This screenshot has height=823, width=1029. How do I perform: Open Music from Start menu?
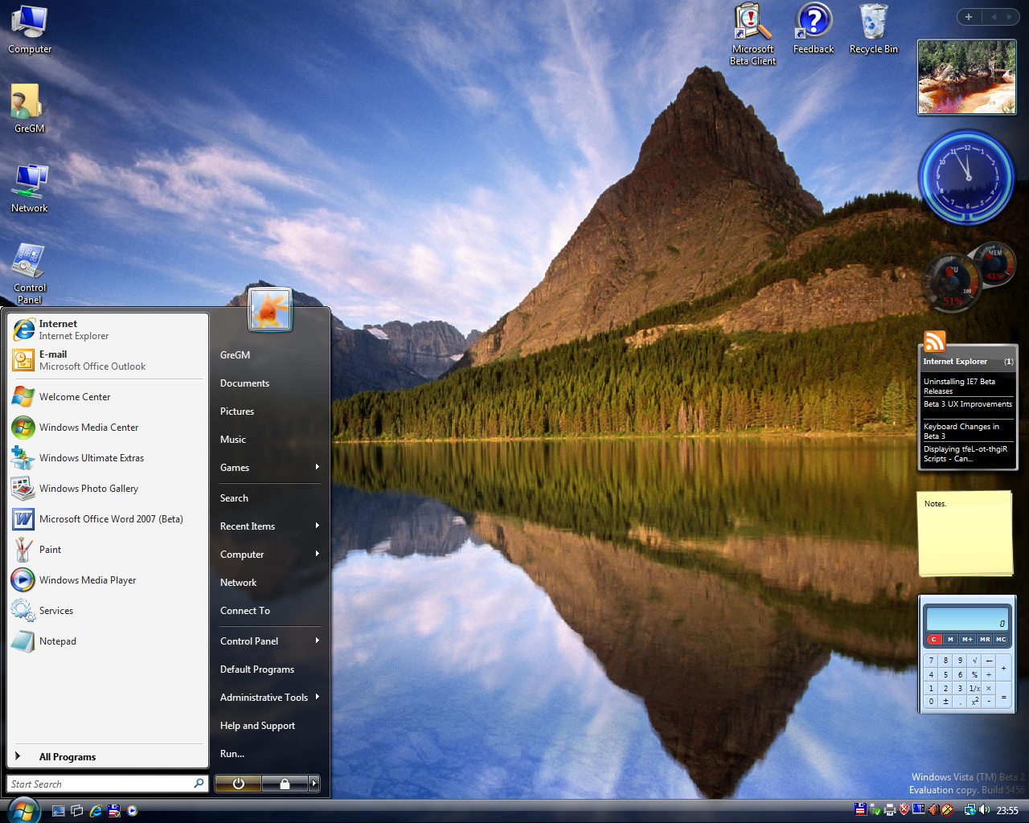[x=233, y=440]
